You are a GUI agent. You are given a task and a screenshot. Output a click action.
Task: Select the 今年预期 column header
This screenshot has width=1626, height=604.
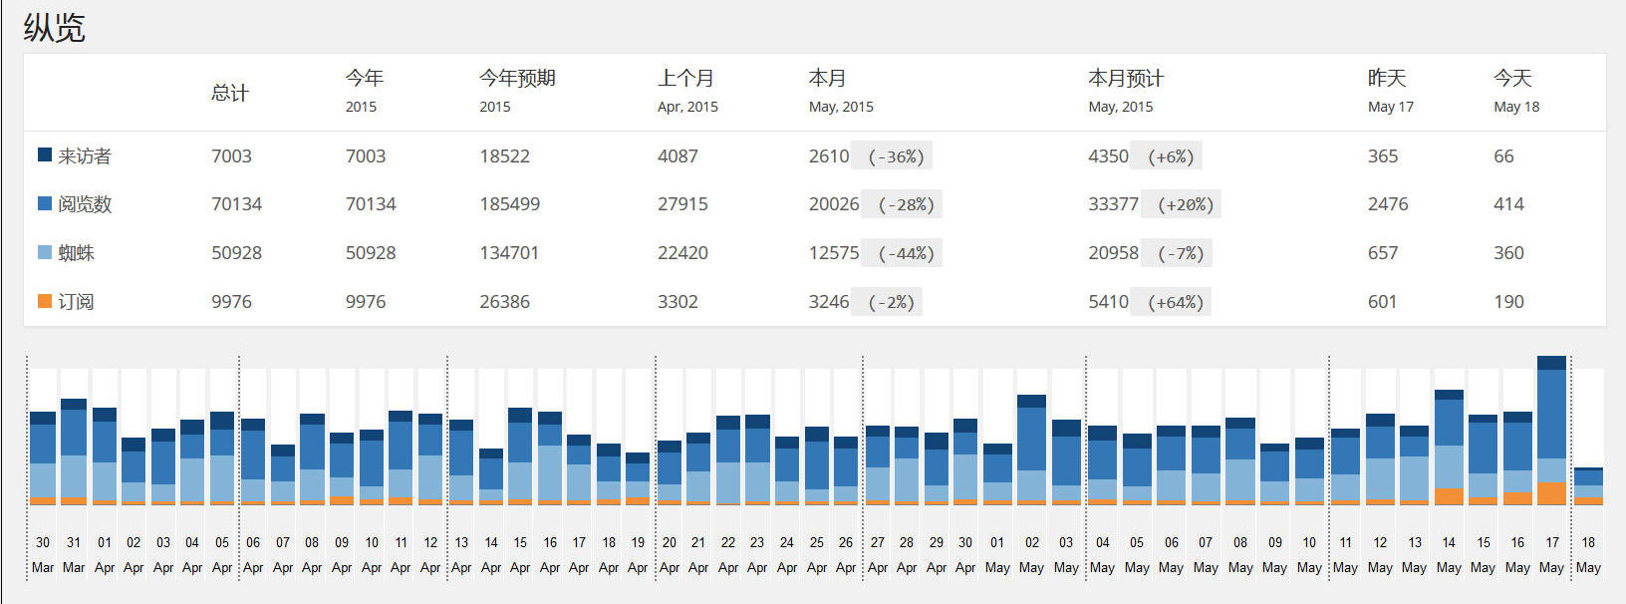517,79
